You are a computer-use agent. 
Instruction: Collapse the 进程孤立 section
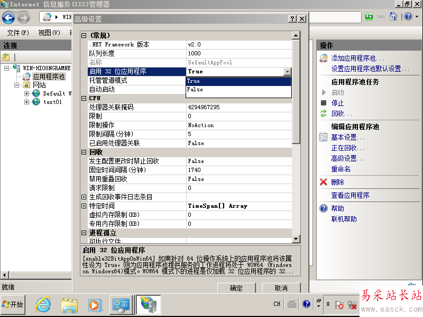click(84, 233)
